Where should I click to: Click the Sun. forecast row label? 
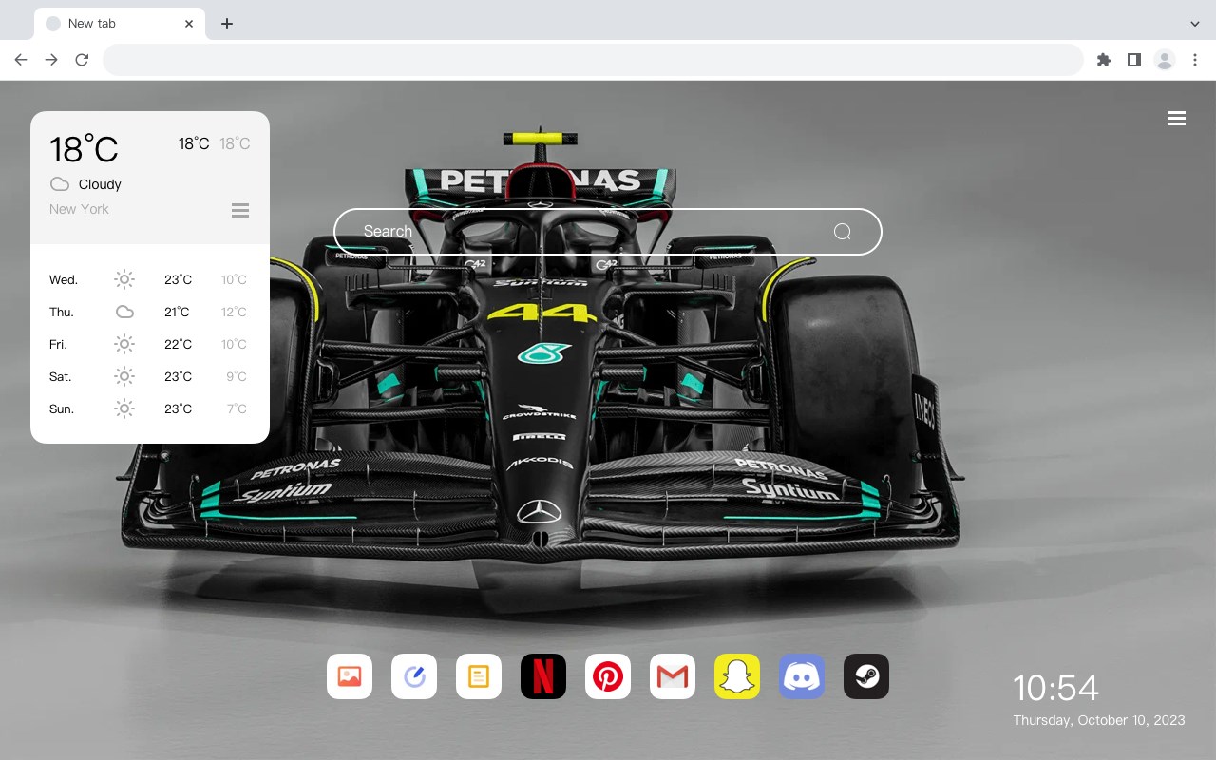pos(62,408)
